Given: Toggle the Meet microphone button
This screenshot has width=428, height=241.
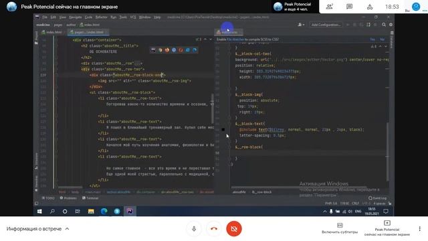Looking at the screenshot, I should pos(194,229).
